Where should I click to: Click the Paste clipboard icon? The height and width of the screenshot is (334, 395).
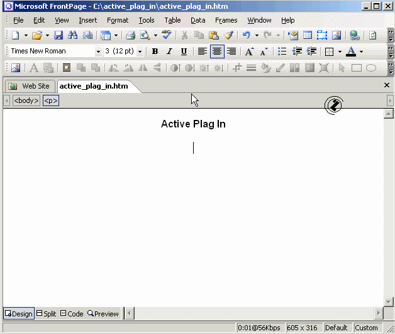click(214, 36)
